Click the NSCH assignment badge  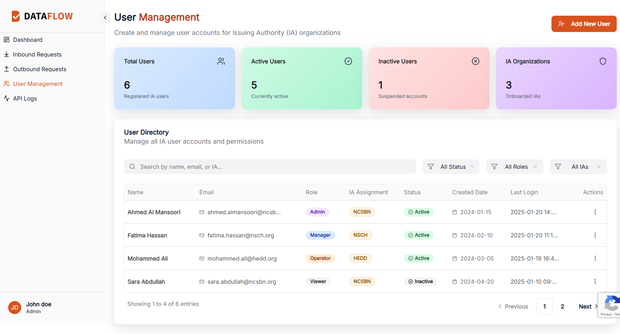click(360, 235)
